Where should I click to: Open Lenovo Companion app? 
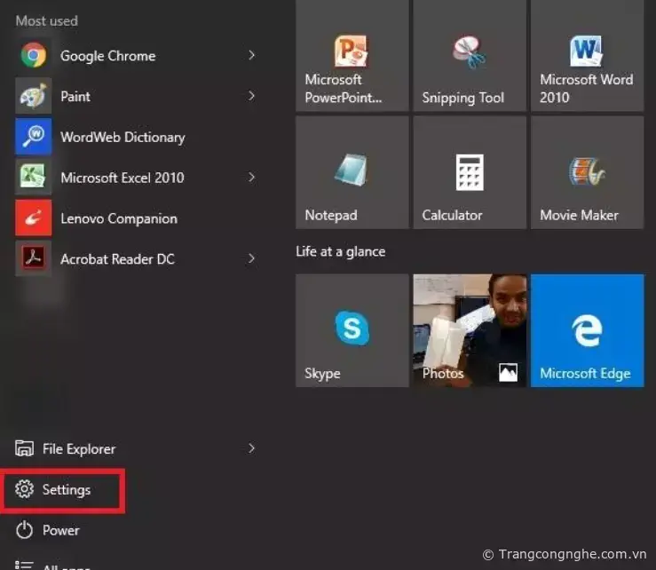point(118,218)
